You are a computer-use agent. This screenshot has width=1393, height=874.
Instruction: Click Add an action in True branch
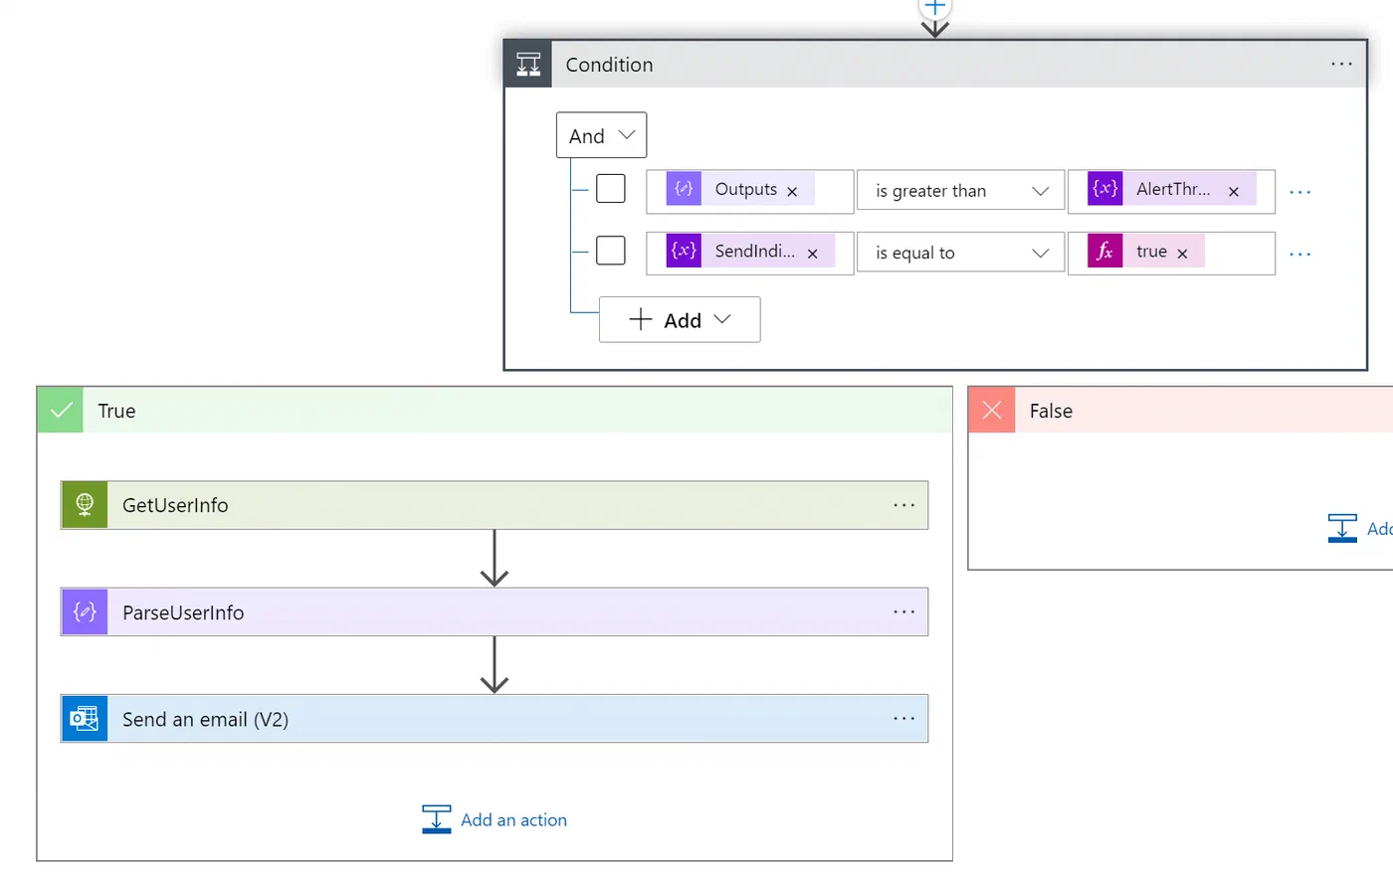pyautogui.click(x=495, y=819)
